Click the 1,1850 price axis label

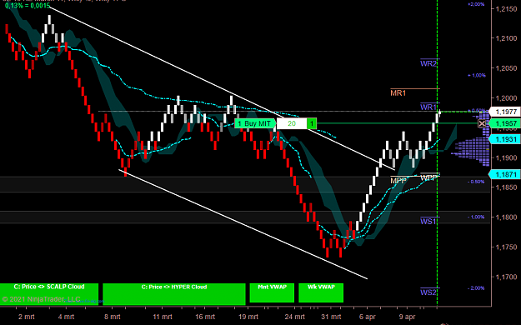pos(506,187)
